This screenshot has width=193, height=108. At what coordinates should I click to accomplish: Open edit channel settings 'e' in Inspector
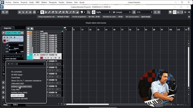[22, 33]
